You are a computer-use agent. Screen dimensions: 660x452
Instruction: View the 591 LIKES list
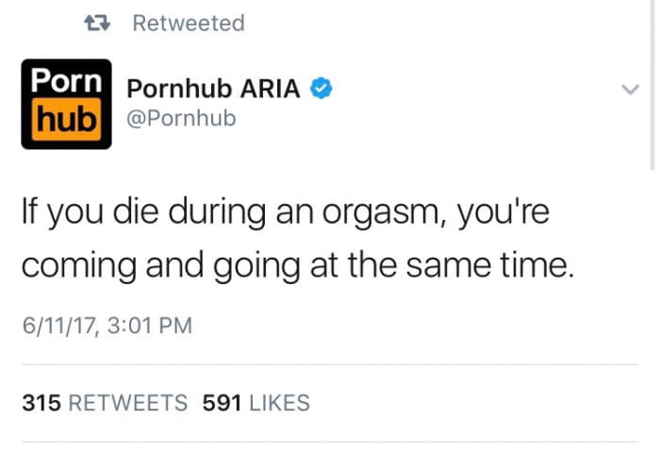256,403
